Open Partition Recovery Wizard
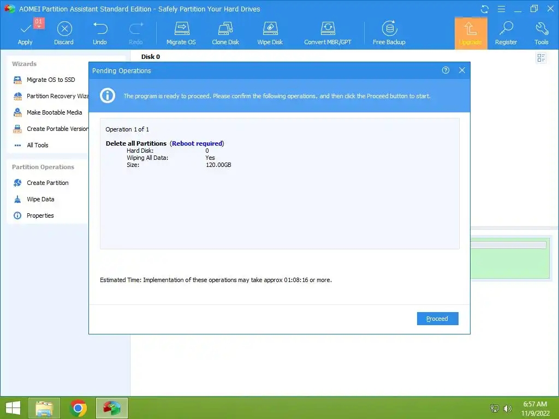 click(x=51, y=96)
